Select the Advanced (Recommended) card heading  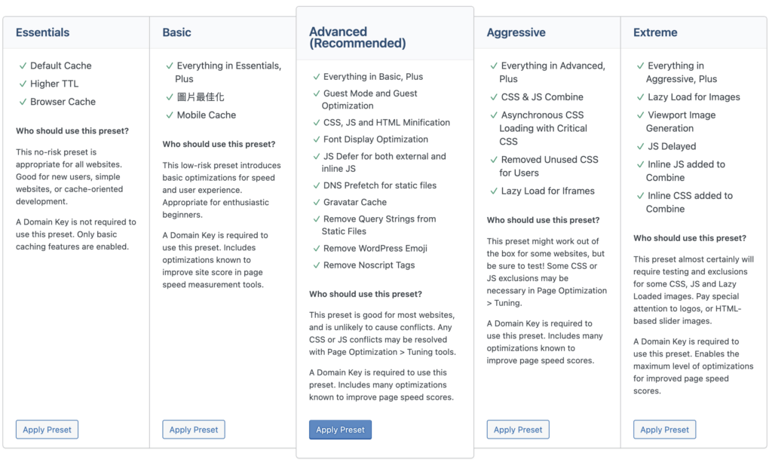357,38
